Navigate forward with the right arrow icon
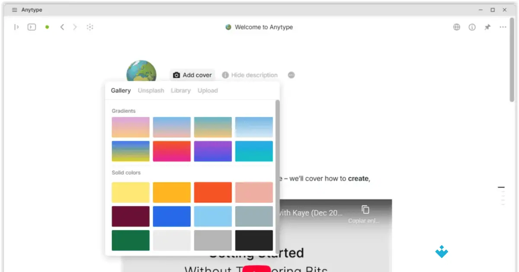Viewport: 519px width, 272px height. click(75, 27)
